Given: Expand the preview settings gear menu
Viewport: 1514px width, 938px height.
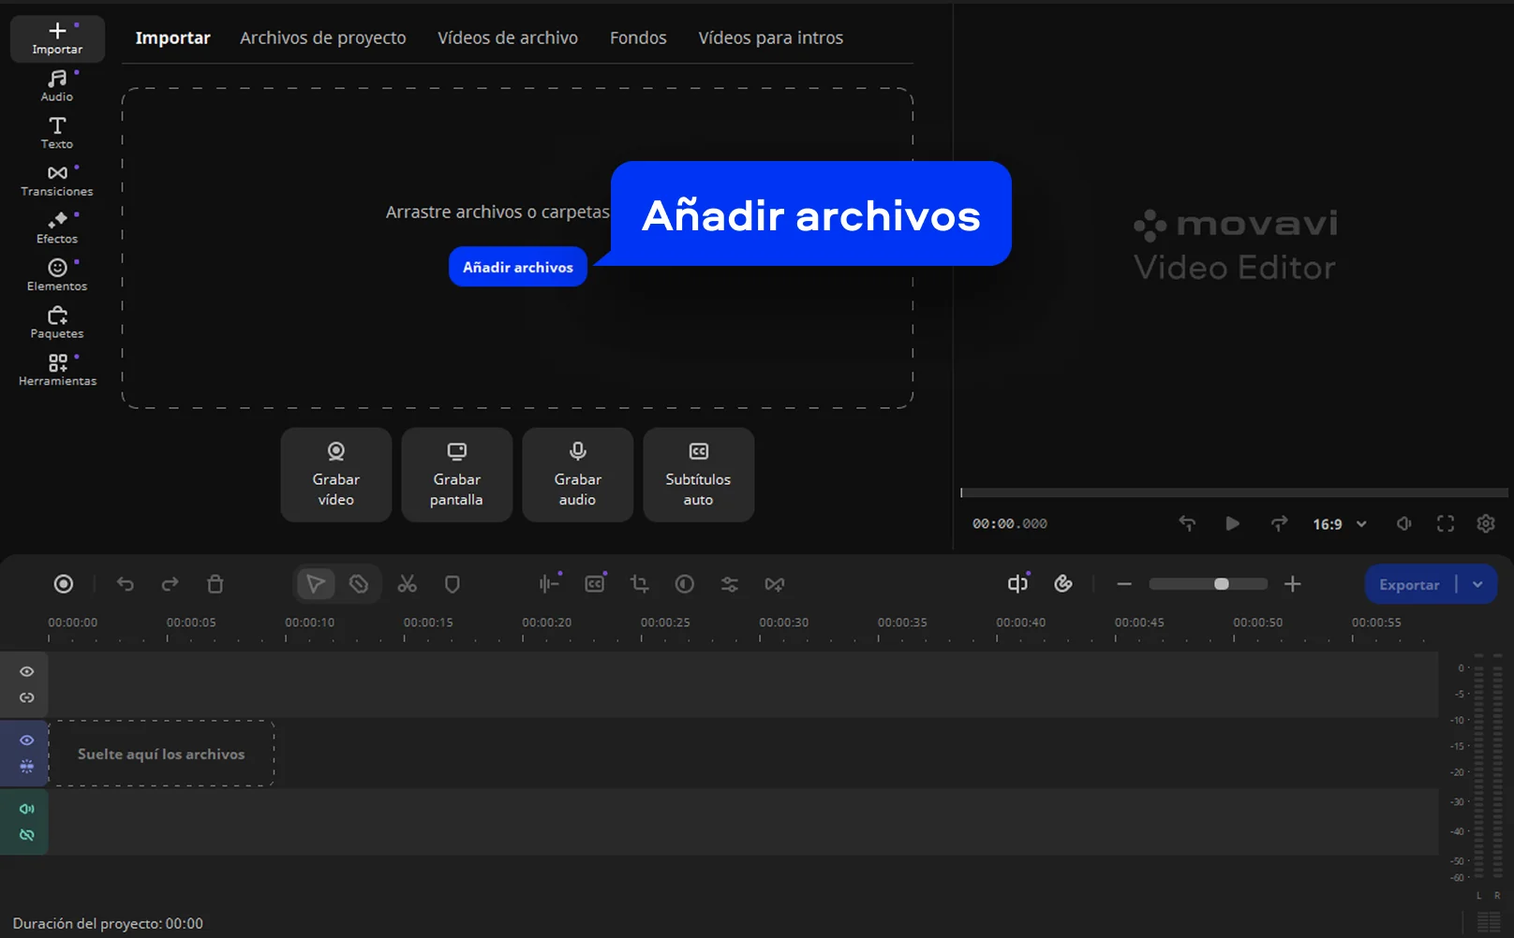Looking at the screenshot, I should tap(1486, 524).
